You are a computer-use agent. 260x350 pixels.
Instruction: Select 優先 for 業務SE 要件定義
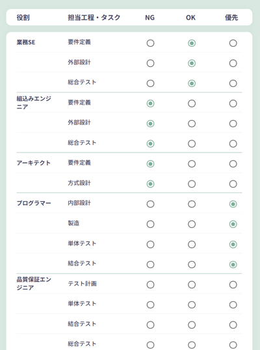(x=233, y=43)
